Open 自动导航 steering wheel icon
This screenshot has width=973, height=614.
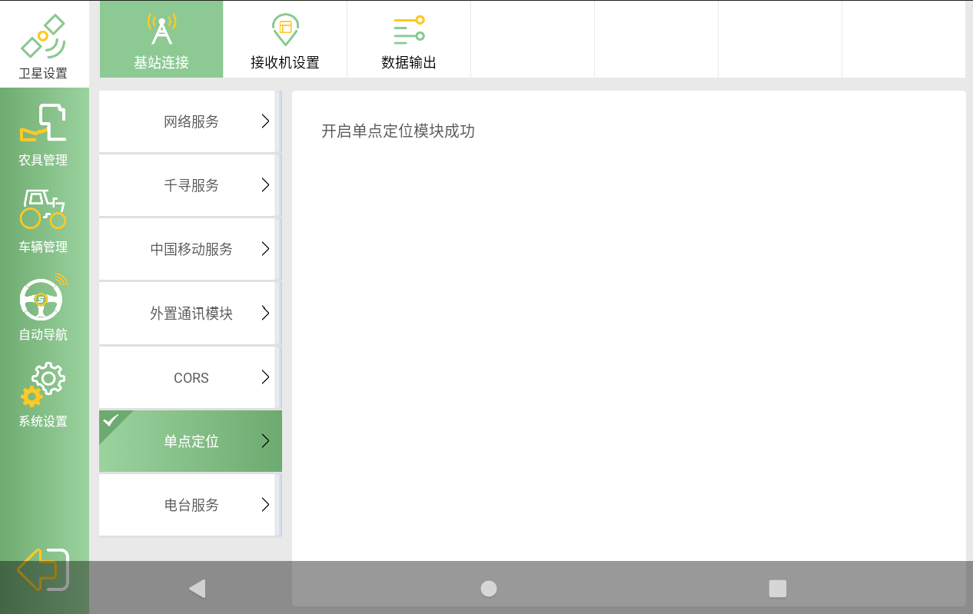pos(43,298)
